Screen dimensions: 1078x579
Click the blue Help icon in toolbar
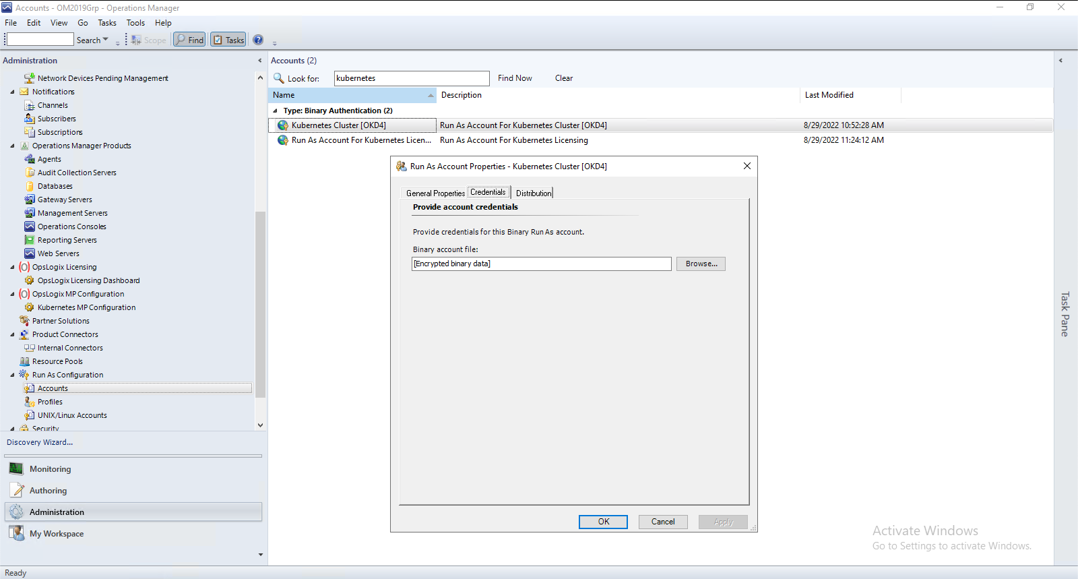coord(258,40)
